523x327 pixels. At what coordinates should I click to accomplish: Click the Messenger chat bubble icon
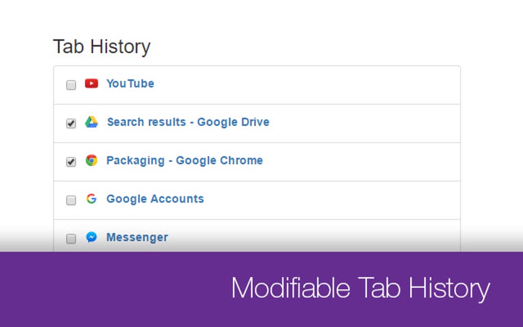point(91,237)
